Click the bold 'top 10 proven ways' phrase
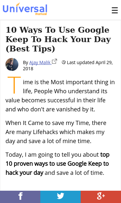 [57, 164]
